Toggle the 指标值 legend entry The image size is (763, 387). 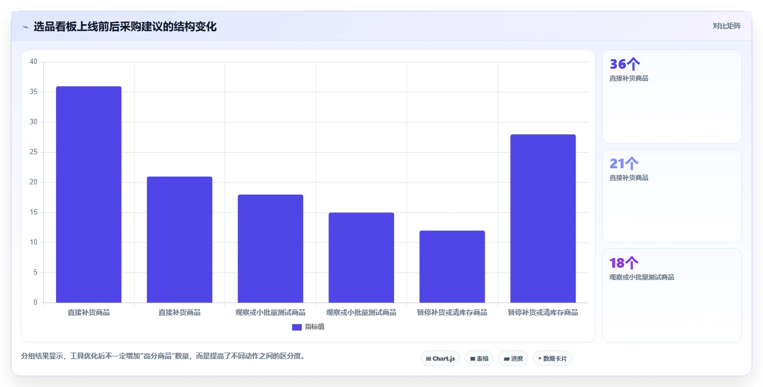pos(308,327)
